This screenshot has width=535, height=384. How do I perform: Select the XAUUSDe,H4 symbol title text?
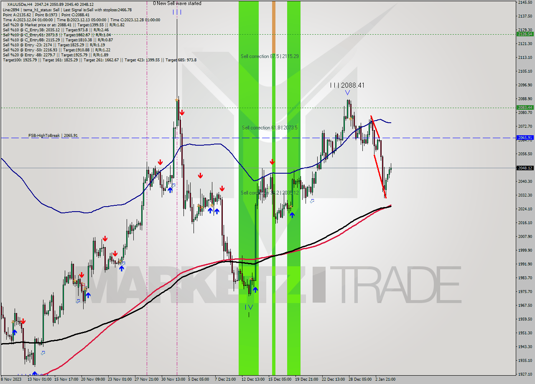pos(20,4)
